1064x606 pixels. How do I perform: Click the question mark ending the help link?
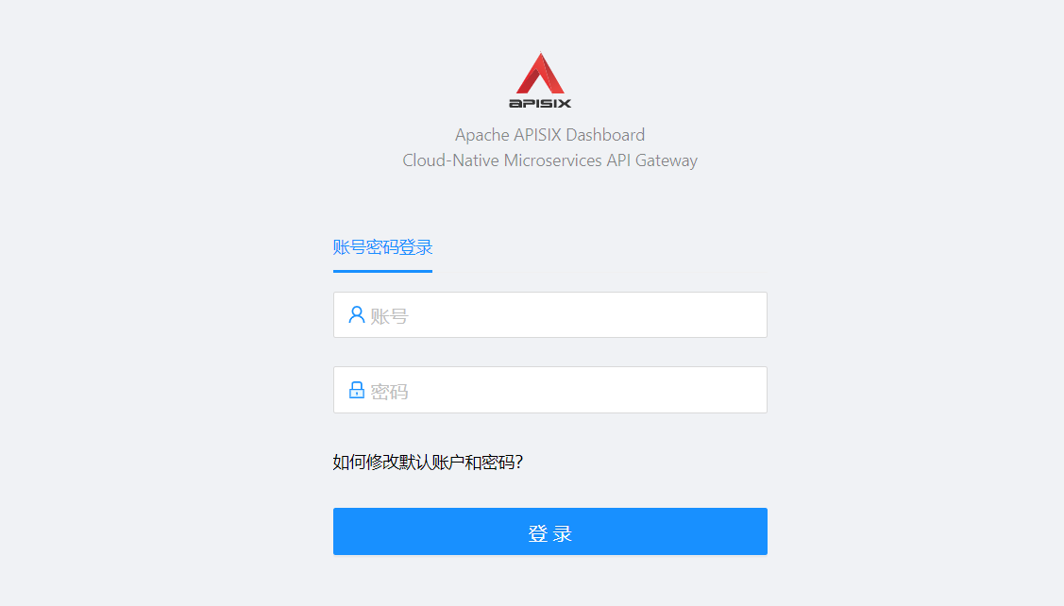(x=519, y=463)
